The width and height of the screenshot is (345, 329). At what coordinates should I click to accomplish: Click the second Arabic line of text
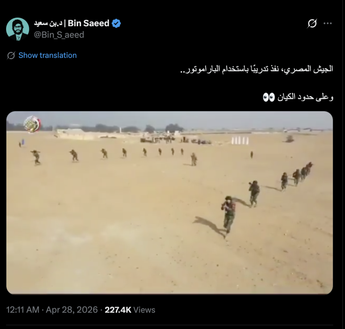[298, 97]
